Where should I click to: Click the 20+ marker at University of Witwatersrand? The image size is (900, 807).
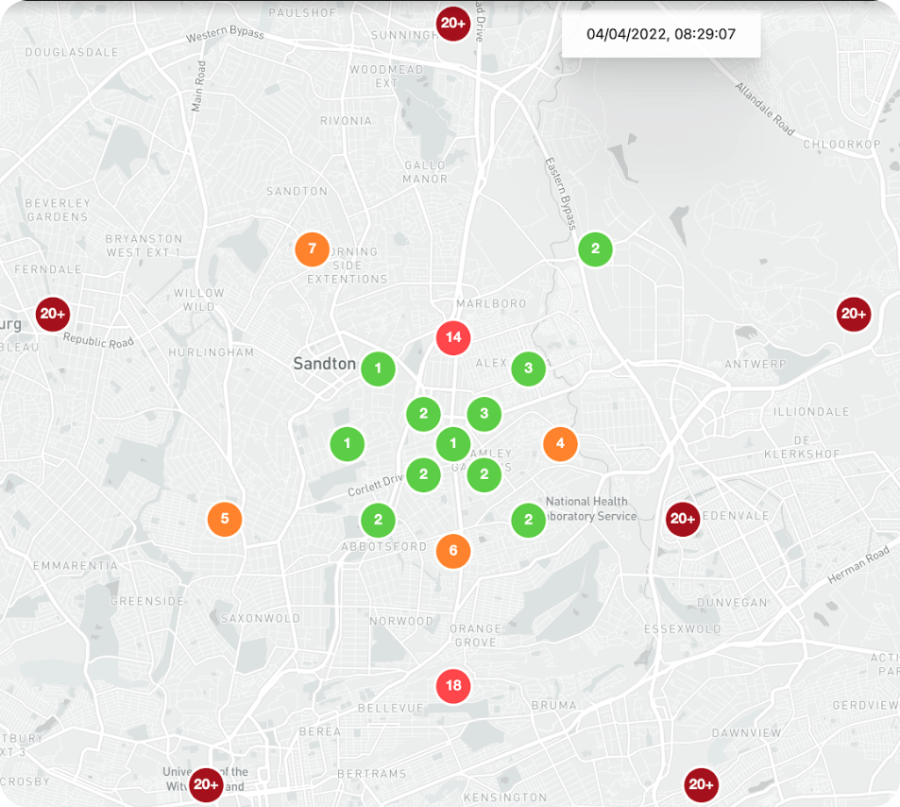tap(206, 784)
